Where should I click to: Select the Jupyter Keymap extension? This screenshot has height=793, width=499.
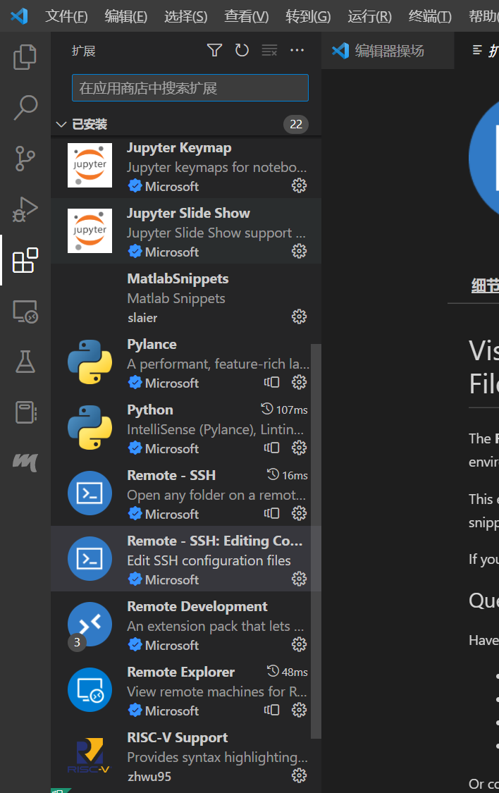click(186, 166)
